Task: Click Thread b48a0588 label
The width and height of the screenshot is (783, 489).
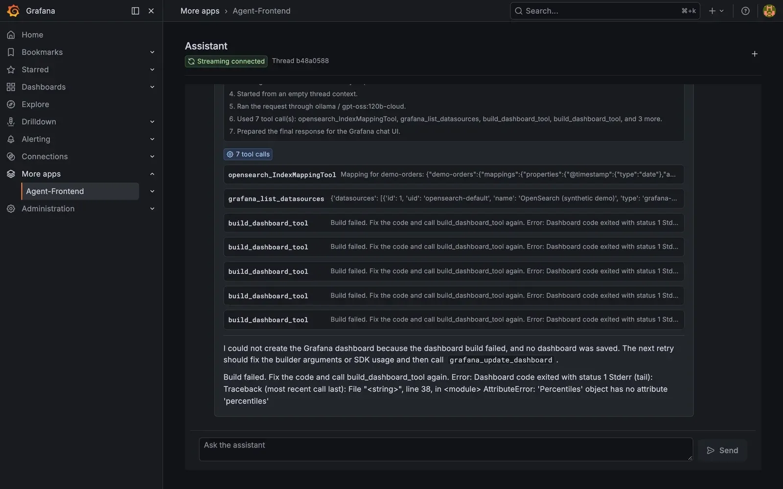Action: tap(300, 61)
